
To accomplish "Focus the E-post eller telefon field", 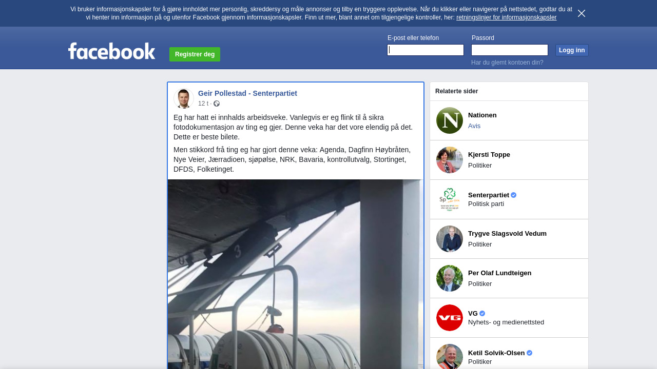I will [x=426, y=50].
